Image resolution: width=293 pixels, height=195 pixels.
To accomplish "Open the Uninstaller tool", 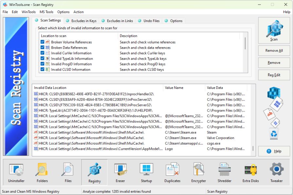I will click(16, 173).
